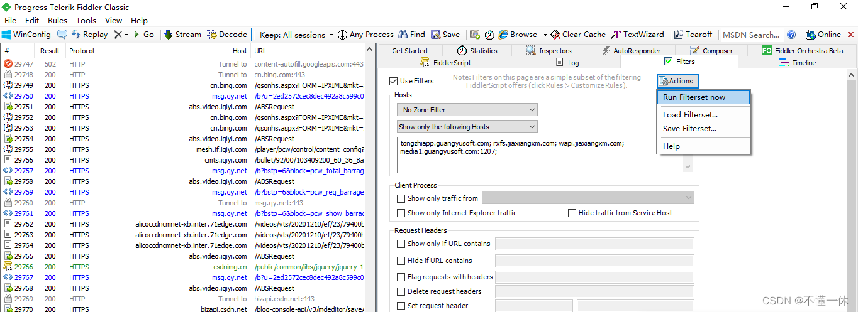
Task: Open the AutoResponder tab
Action: tap(630, 51)
